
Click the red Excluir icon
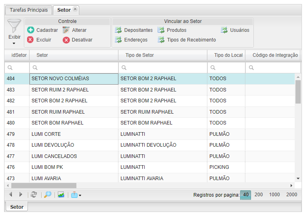(30, 40)
